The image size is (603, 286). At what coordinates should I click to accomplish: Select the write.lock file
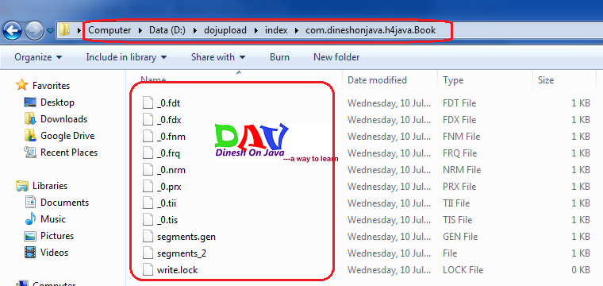(177, 270)
